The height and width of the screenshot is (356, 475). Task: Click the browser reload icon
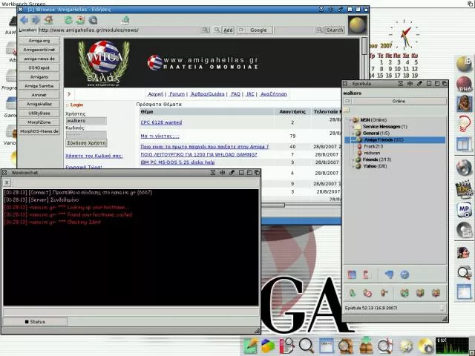[68, 20]
